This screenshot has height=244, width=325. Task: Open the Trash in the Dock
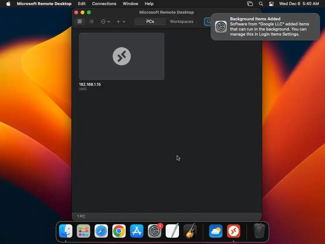[x=259, y=231]
